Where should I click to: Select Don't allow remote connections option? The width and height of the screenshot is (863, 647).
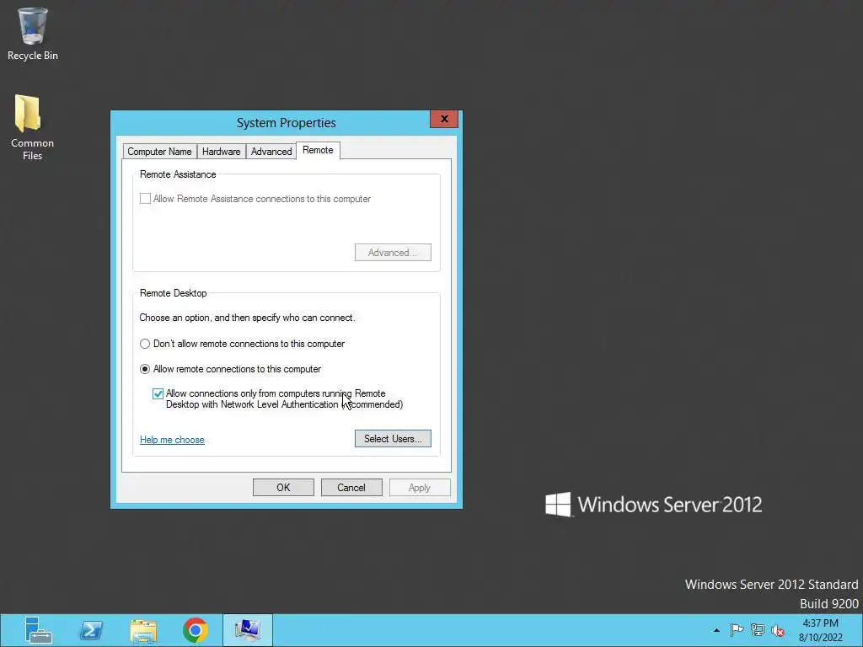145,344
